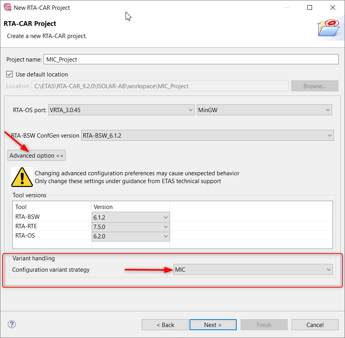Click the 'Create a new RTA-CAR project.' description
The height and width of the screenshot is (338, 345).
click(x=47, y=36)
